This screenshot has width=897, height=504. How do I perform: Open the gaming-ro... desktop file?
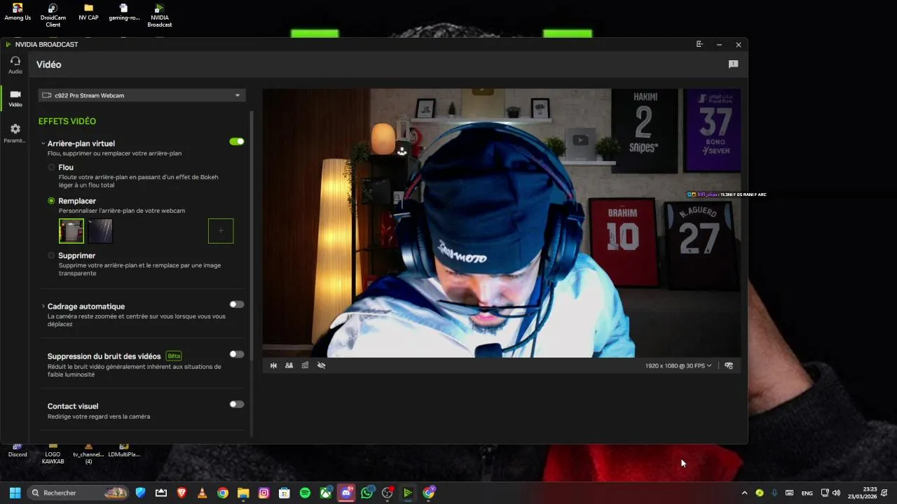point(124,12)
